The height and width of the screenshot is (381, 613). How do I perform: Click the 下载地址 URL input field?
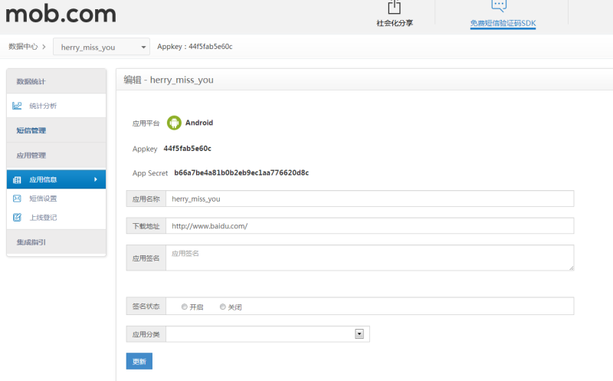[369, 226]
